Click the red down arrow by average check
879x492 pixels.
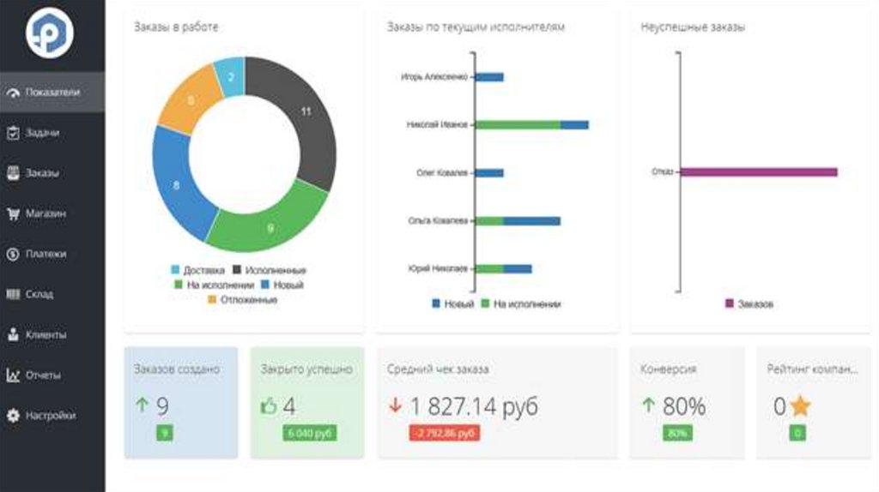coord(395,405)
